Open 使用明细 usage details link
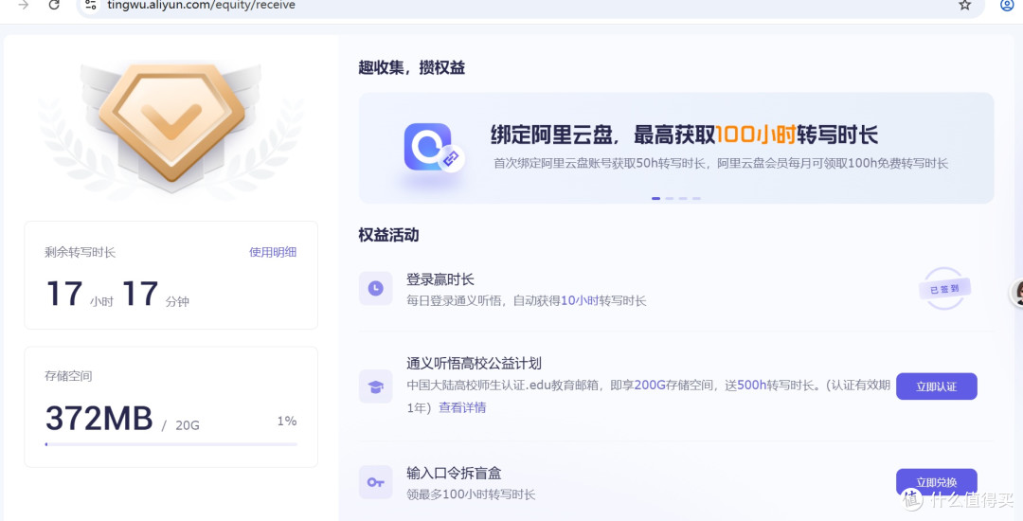This screenshot has width=1023, height=521. (273, 252)
